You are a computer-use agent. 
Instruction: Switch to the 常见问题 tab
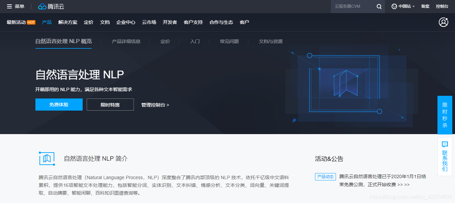coord(229,41)
